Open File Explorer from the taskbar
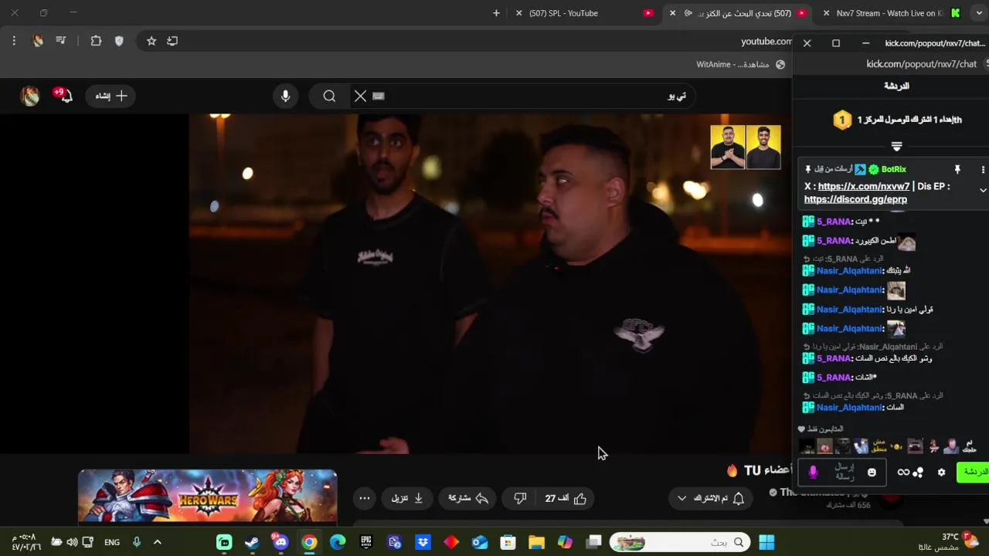 pyautogui.click(x=537, y=542)
